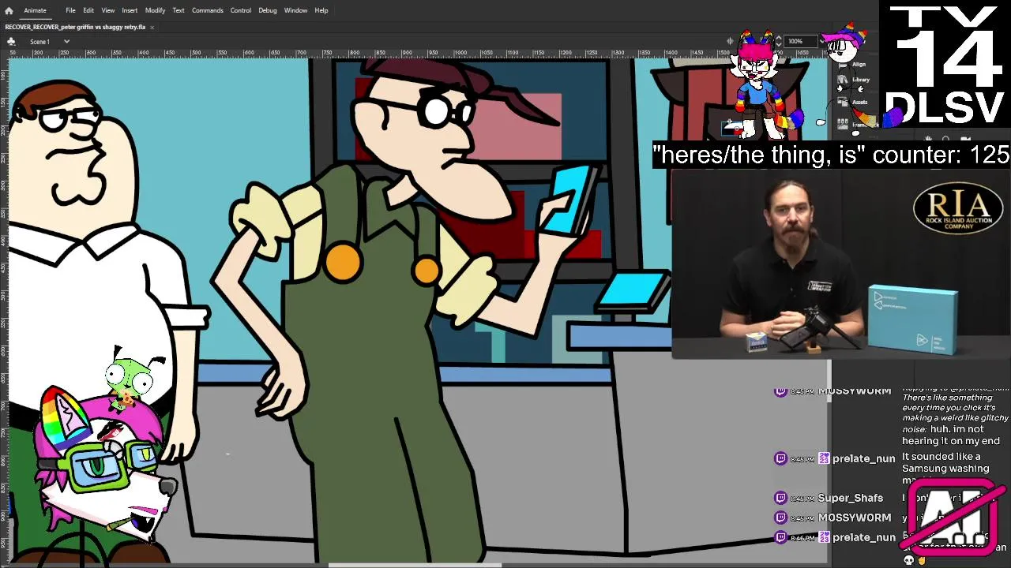The image size is (1011, 568).
Task: Open the Insert menu
Action: (130, 10)
